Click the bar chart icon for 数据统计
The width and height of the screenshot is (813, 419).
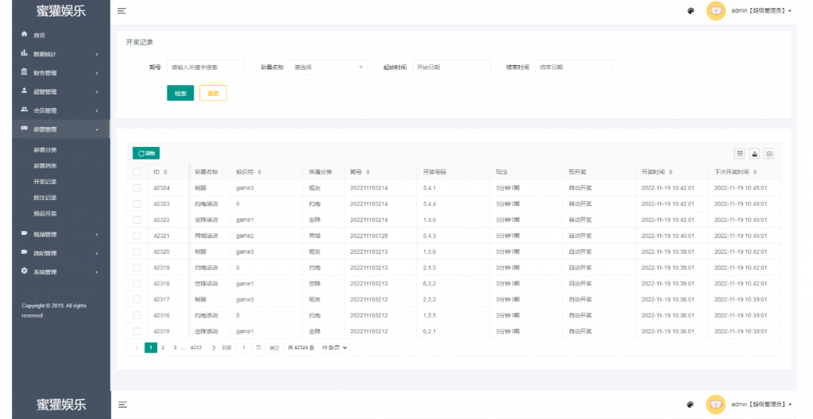25,54
